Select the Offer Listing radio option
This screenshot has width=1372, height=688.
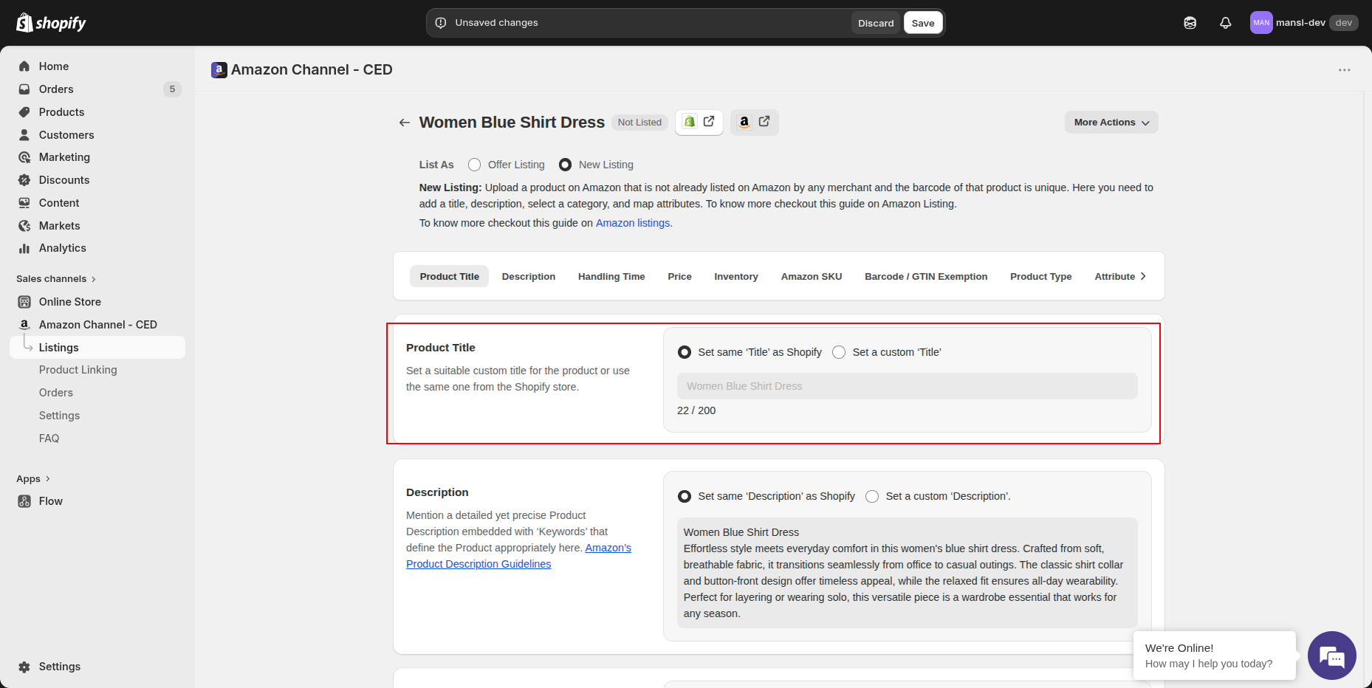(x=474, y=165)
